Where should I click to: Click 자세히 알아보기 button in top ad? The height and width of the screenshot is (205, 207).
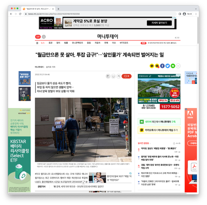[x=159, y=23]
